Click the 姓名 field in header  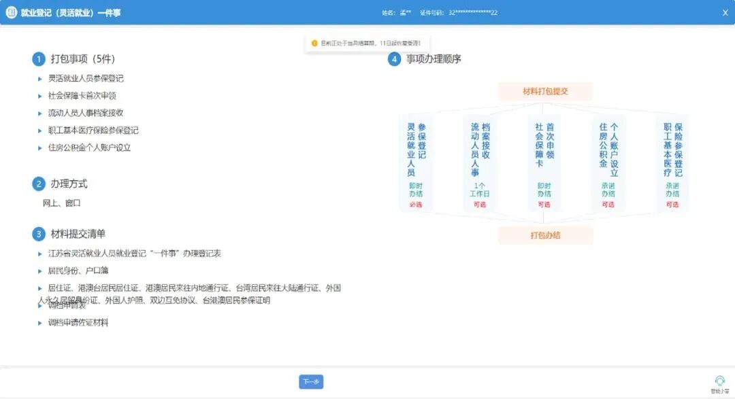[396, 13]
